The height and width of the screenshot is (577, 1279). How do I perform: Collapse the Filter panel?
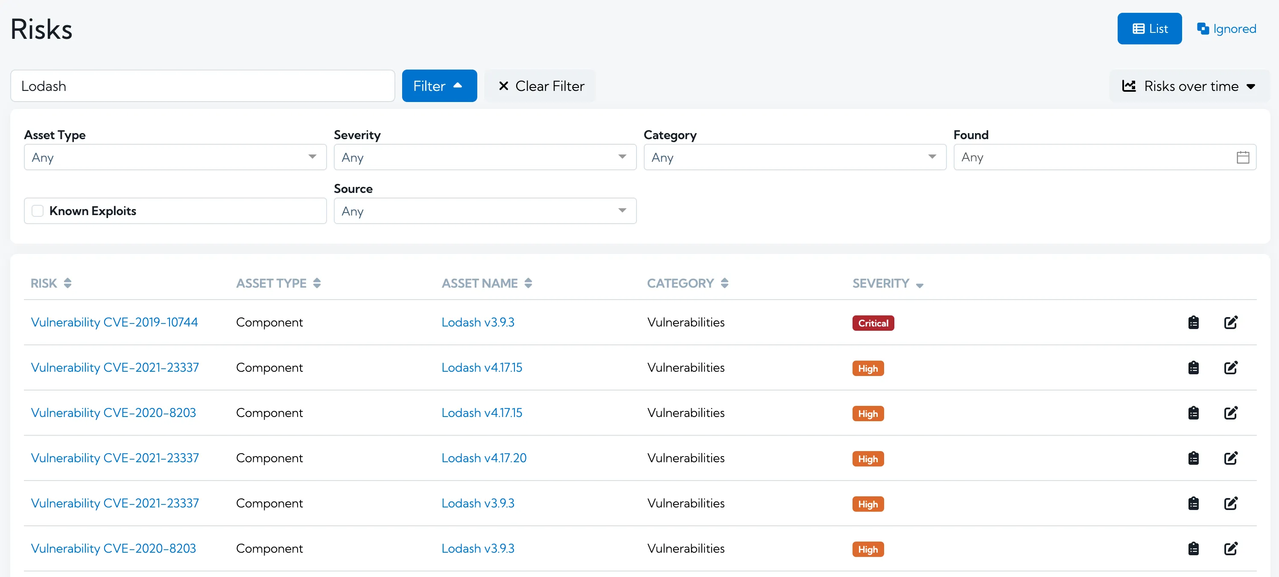coord(439,86)
